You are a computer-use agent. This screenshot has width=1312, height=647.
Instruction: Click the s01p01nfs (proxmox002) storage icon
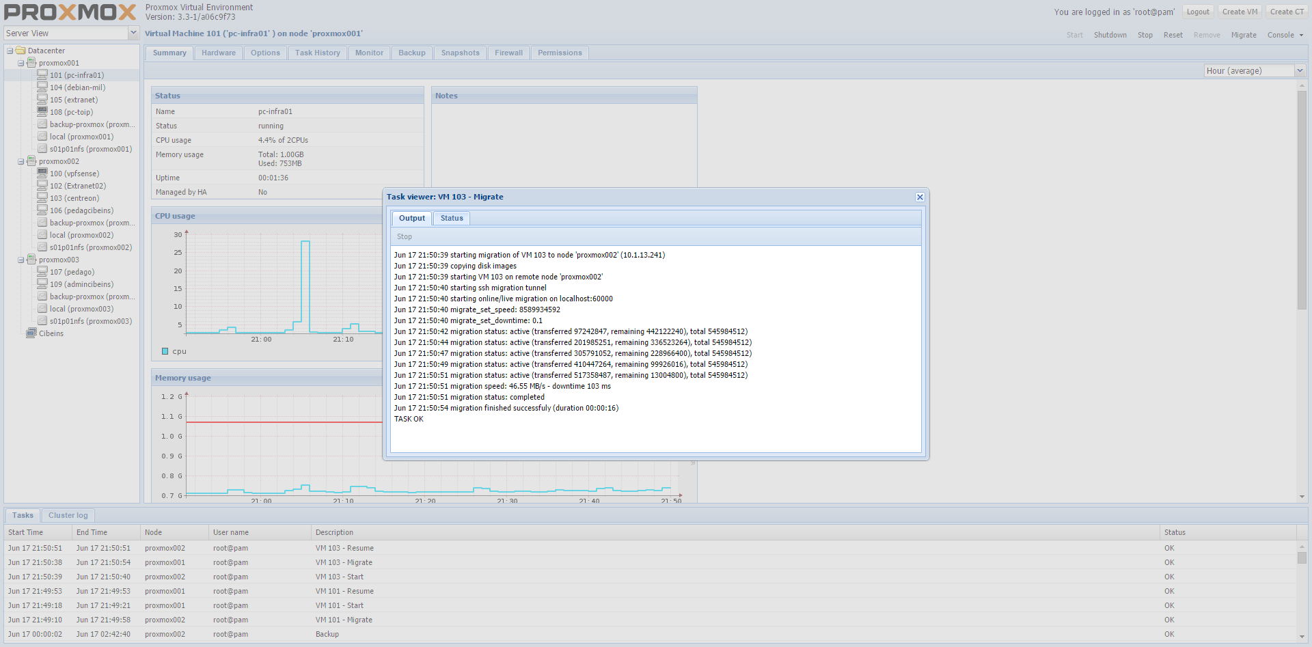[x=42, y=247]
